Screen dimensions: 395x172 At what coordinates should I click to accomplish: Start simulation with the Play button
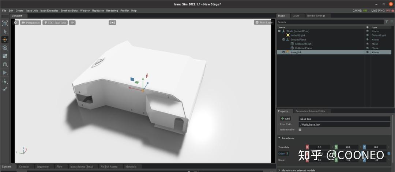tap(5, 73)
